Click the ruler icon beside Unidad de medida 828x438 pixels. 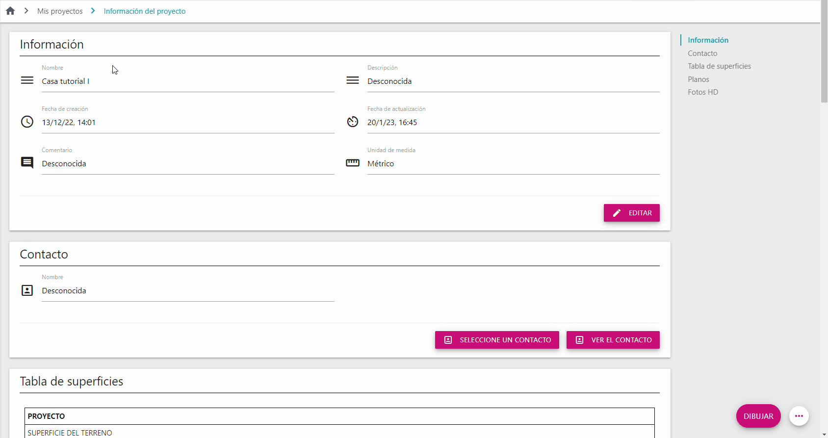[x=353, y=163]
